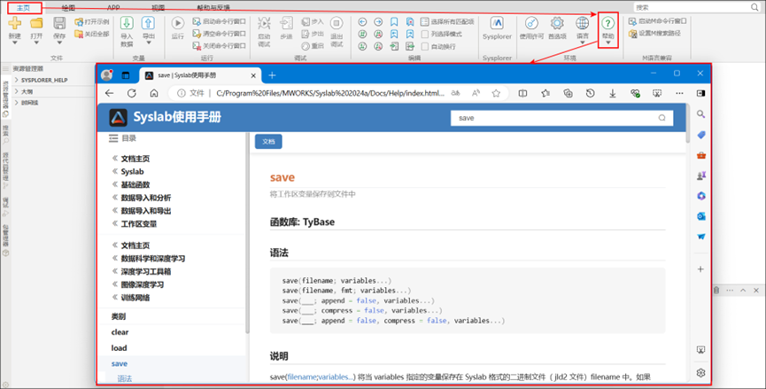Click 启动命令行窗口 in the Run group
This screenshot has width=766, height=389.
click(220, 21)
